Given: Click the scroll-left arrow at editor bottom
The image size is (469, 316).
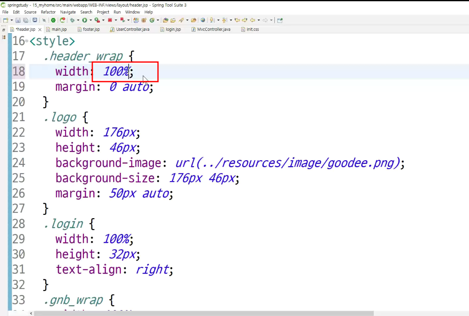Looking at the screenshot, I should pyautogui.click(x=31, y=314).
